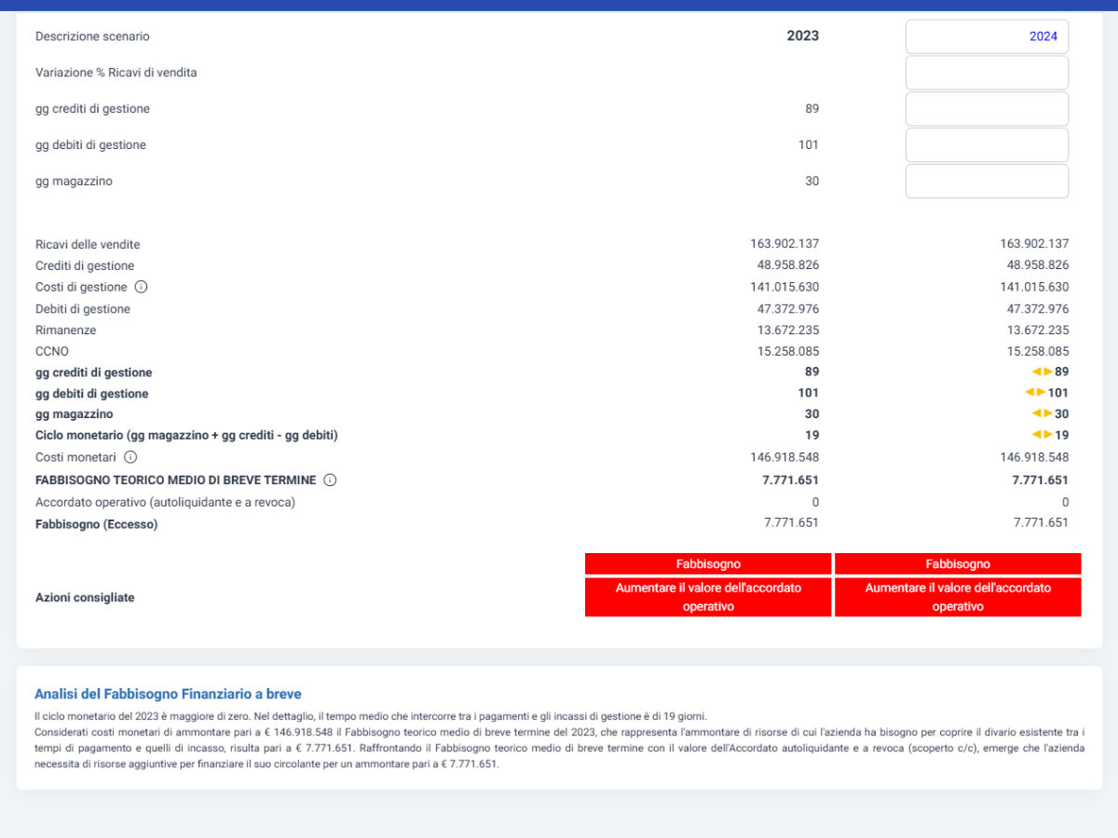Click the 2023 Accordato operativo value 0

(x=816, y=502)
